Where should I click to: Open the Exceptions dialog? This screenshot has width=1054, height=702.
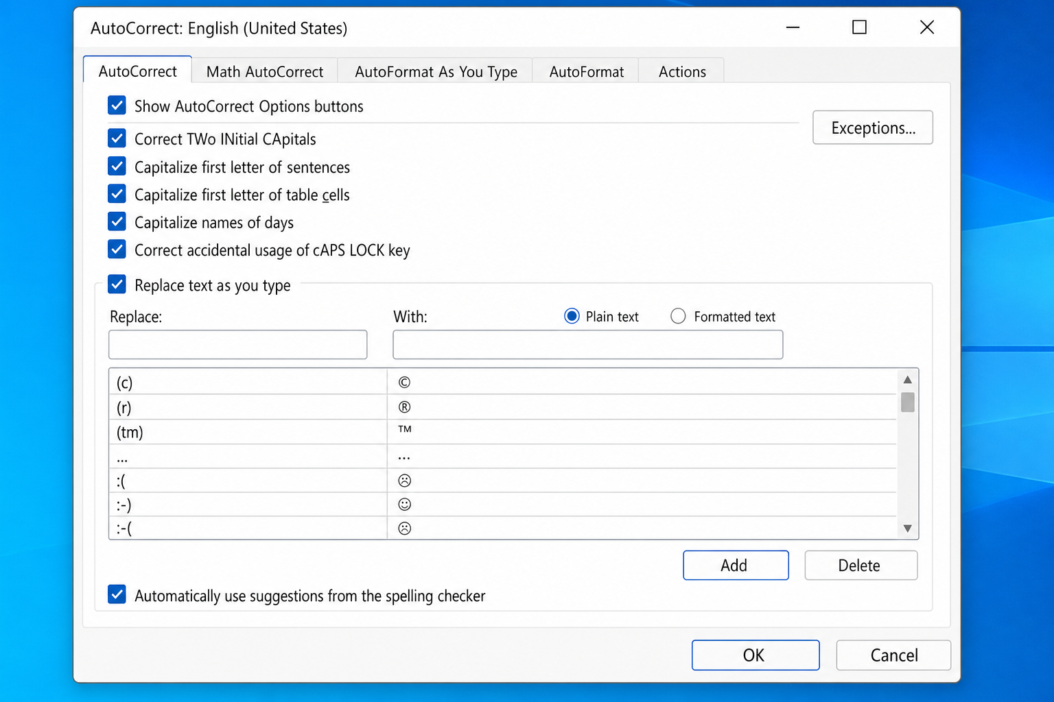[x=873, y=128]
